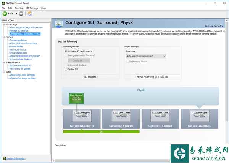Click PhysX GeForce GTX 1080 (4) status

point(152,77)
